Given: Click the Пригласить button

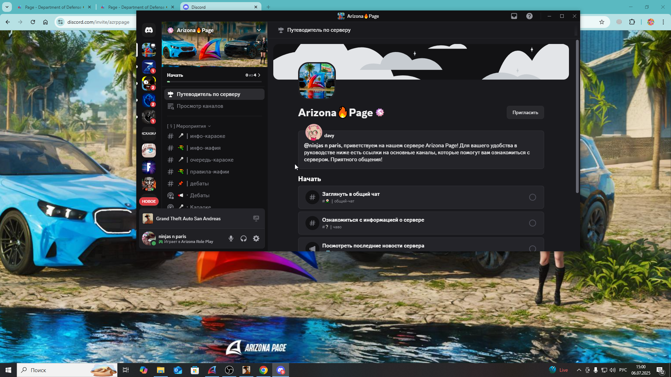Looking at the screenshot, I should pos(525,112).
